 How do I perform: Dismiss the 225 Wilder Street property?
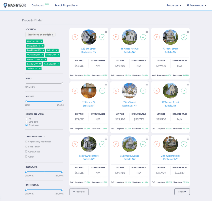(x=157, y=144)
